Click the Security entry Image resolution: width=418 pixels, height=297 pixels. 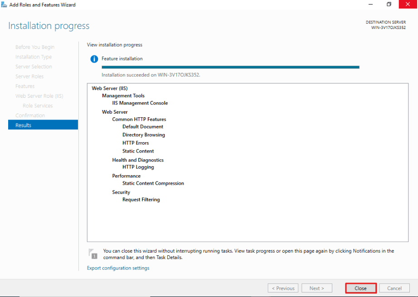click(121, 192)
